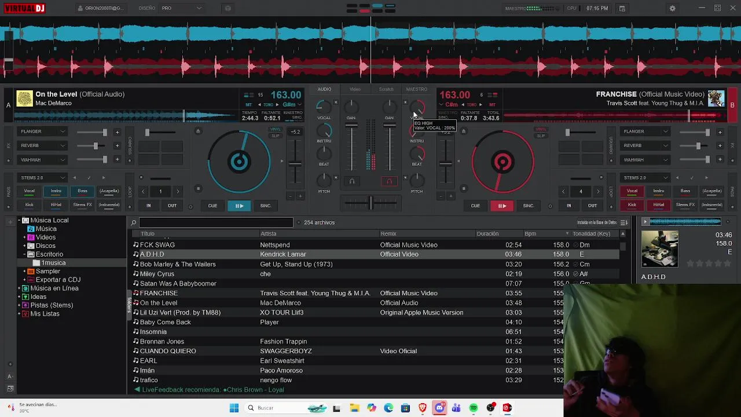The height and width of the screenshot is (417, 741).
Task: Click the deck B play/pause button
Action: pos(502,206)
